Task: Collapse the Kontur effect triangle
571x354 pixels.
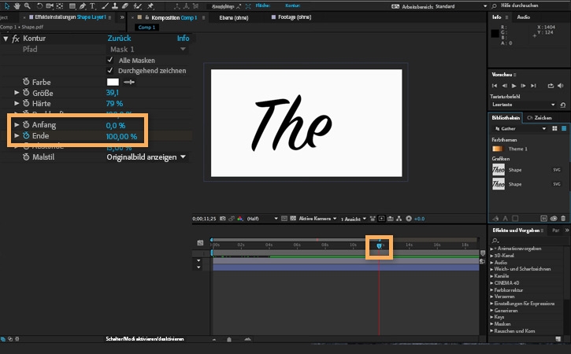Action: tap(6, 39)
